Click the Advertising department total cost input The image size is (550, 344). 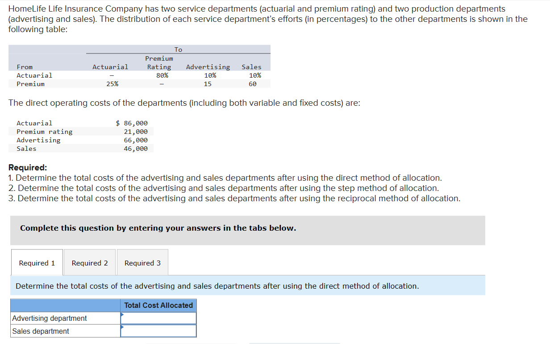[158, 318]
